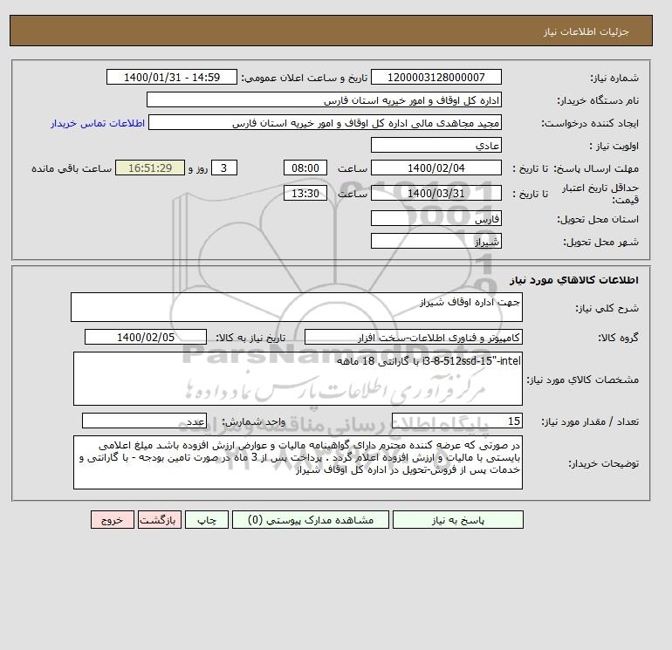Click the buyer organization name field
672x650 pixels.
pos(324,99)
